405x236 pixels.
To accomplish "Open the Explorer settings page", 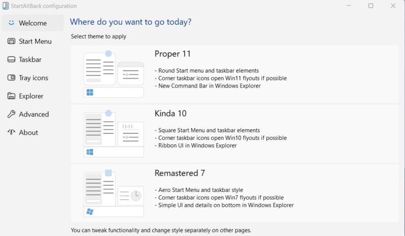I will click(31, 96).
